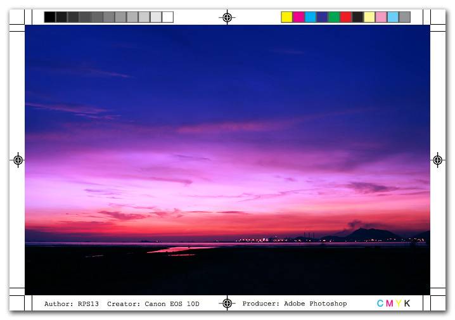This screenshot has height=320, width=455.
Task: Click the black letter K in CMYK
Action: [407, 303]
